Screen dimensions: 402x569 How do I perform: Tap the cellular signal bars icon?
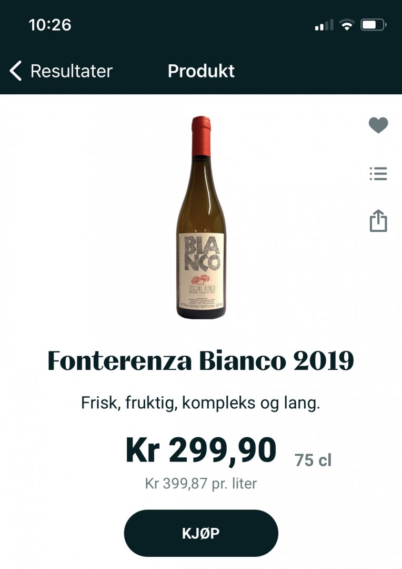(x=324, y=25)
